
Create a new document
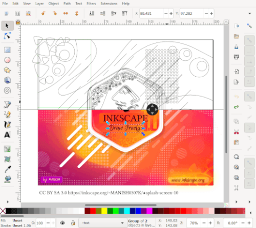pos(237,26)
